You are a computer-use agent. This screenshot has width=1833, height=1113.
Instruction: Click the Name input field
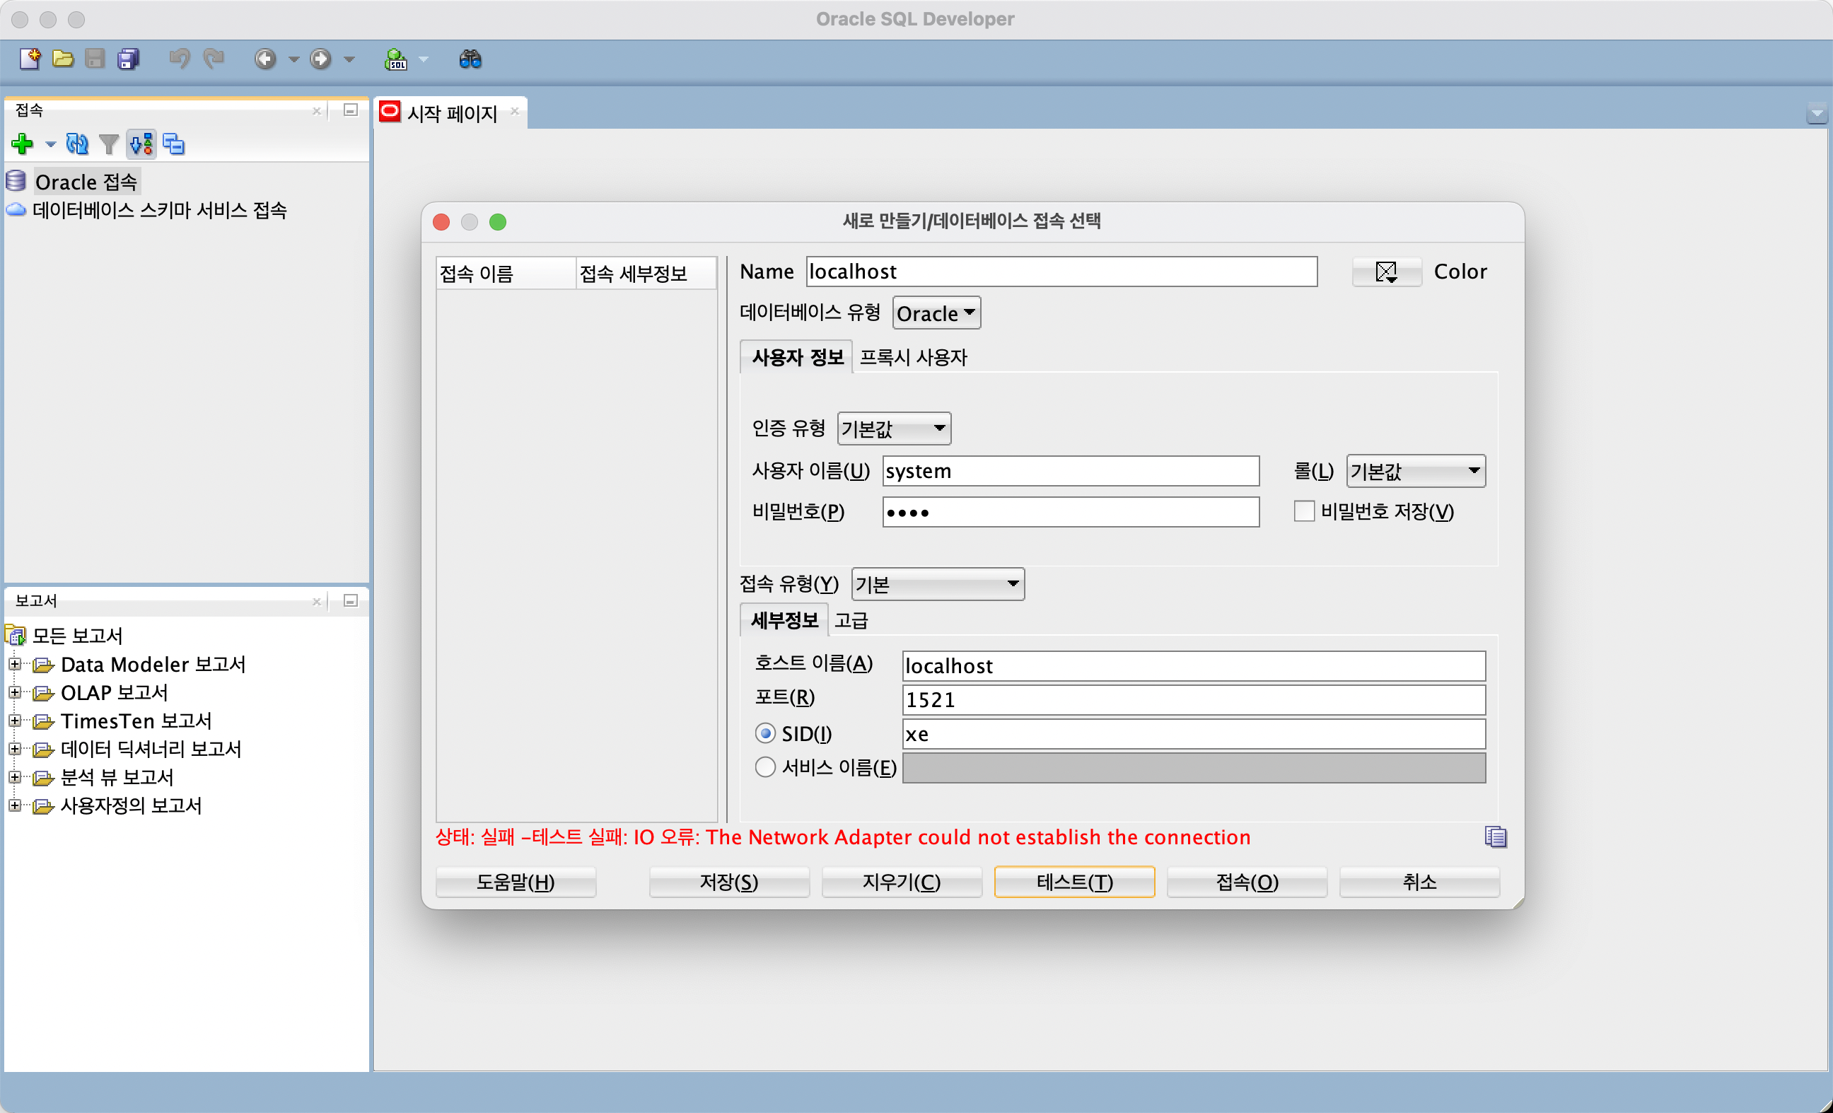point(1061,272)
